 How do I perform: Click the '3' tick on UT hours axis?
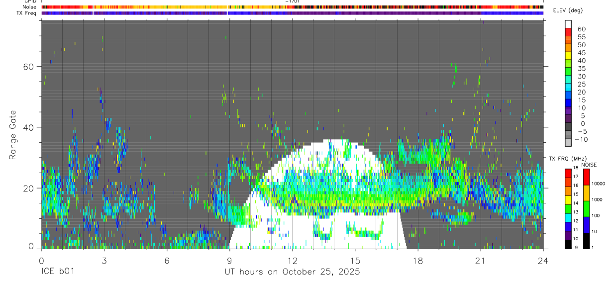point(104,260)
